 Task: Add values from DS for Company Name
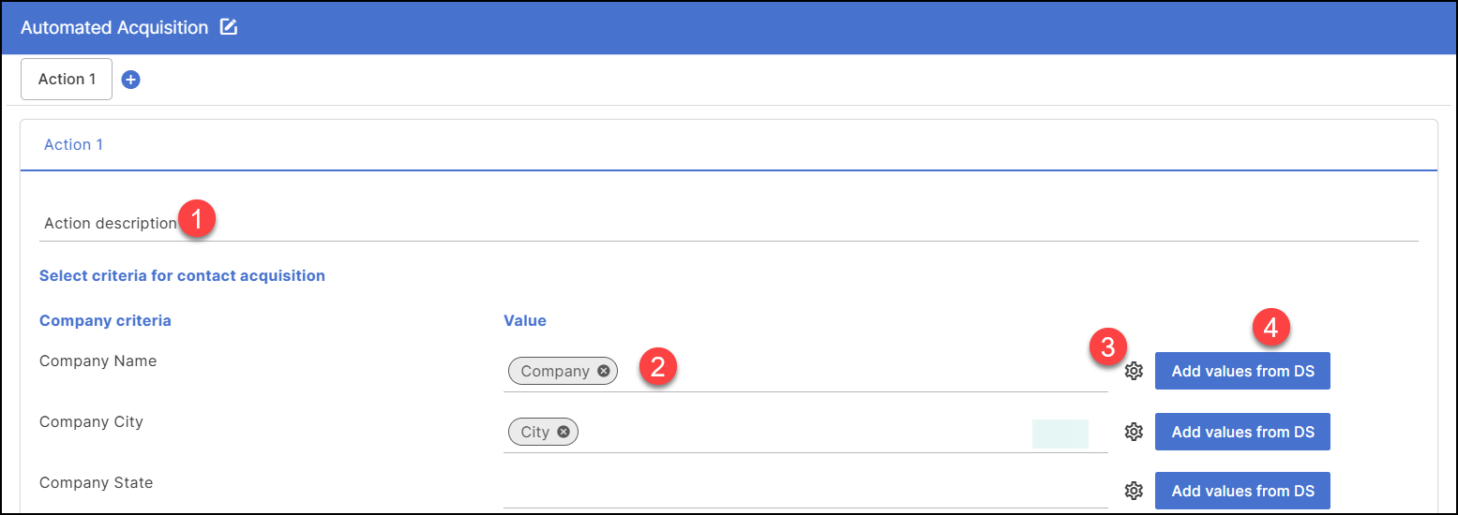click(x=1242, y=371)
